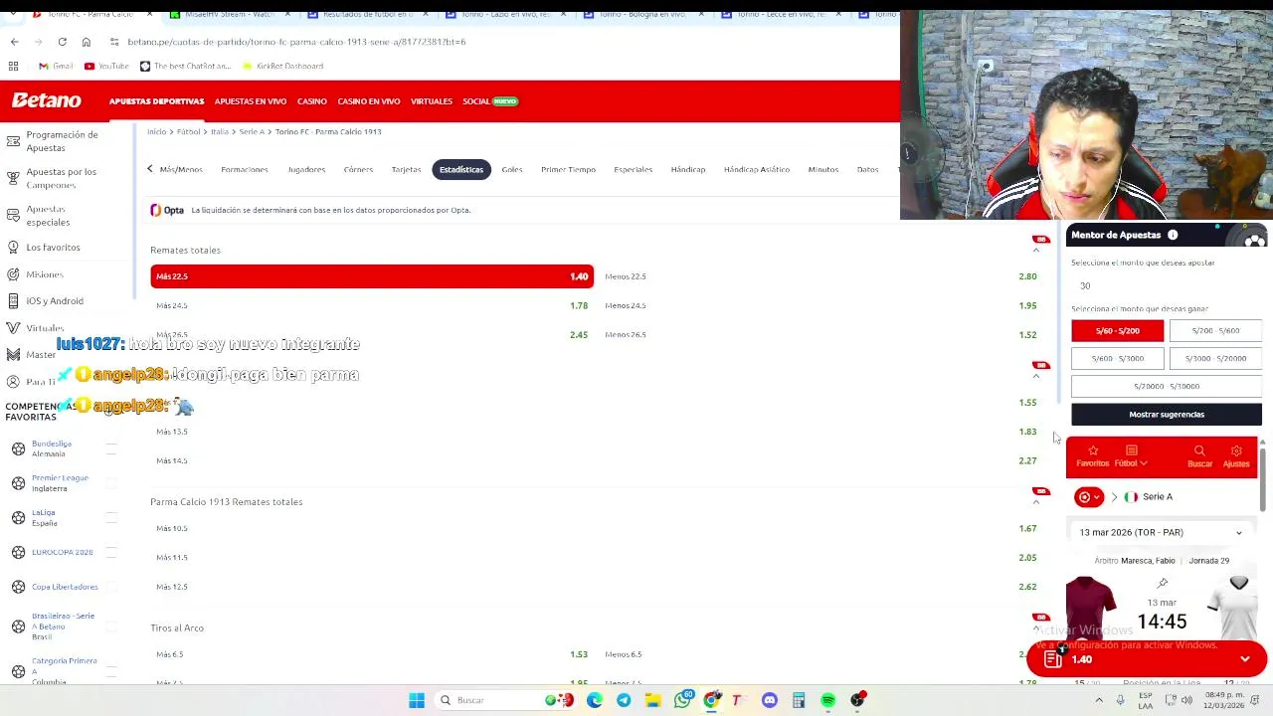Open Spotify from taskbar
The image size is (1273, 716).
[x=827, y=700]
